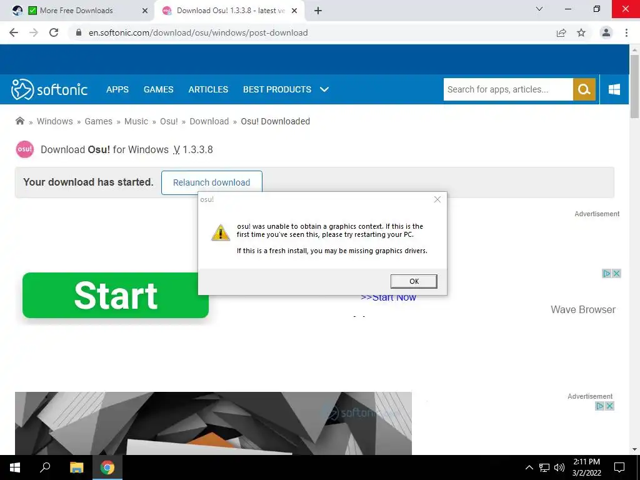640x480 pixels.
Task: Open the tab search chevron
Action: click(x=539, y=9)
